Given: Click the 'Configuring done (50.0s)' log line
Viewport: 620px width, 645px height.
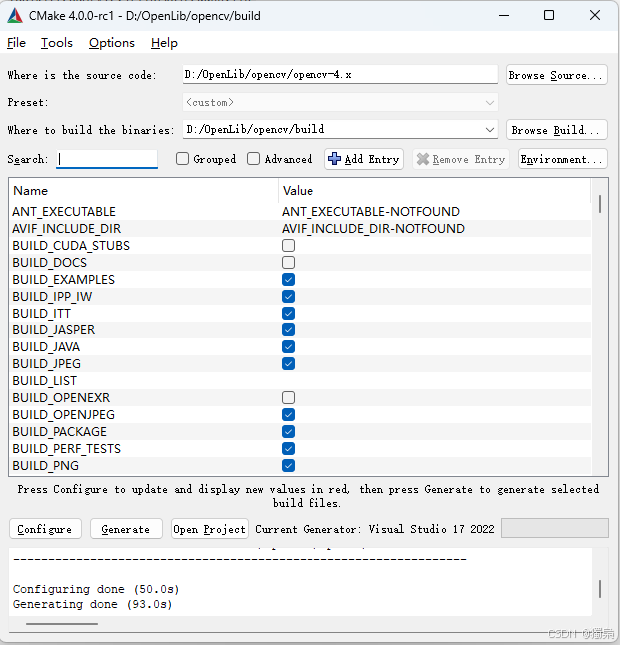Looking at the screenshot, I should click(x=96, y=589).
